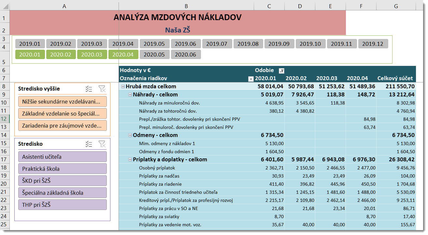
Task: Toggle multi-select in Stredisko slicer
Action: coord(89,144)
